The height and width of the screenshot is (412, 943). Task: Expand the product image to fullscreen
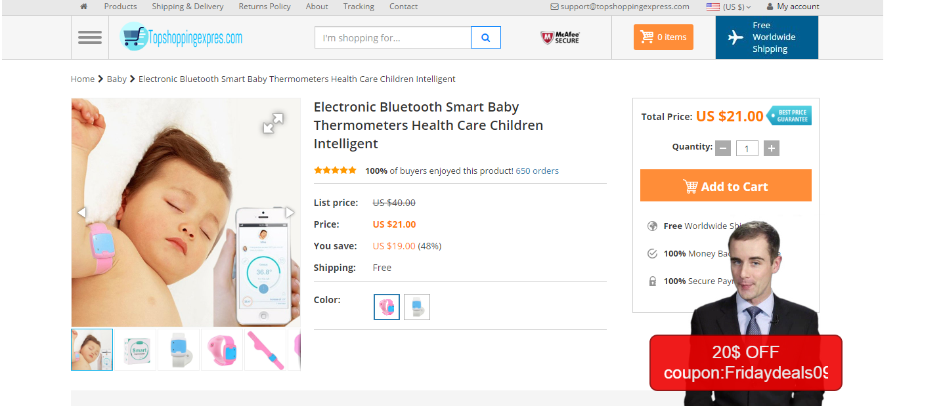tap(273, 123)
